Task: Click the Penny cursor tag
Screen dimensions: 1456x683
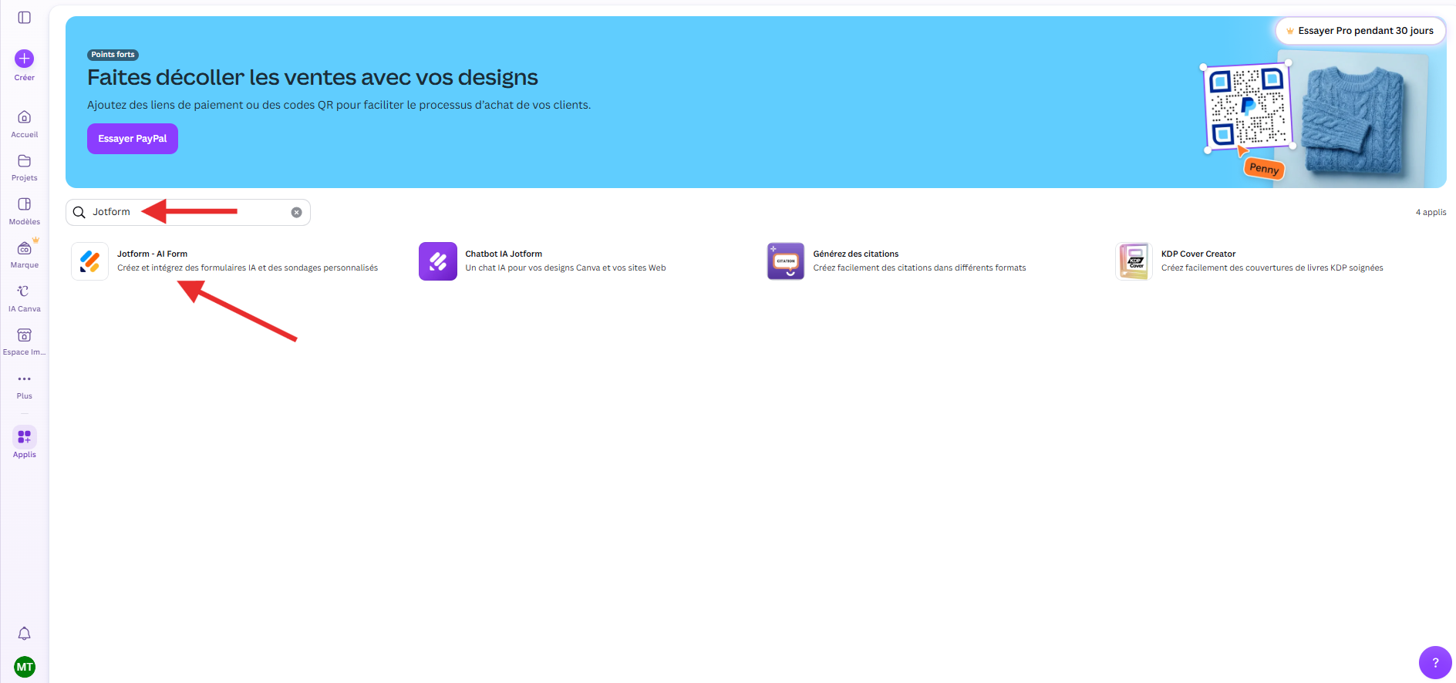Action: pos(1264,168)
